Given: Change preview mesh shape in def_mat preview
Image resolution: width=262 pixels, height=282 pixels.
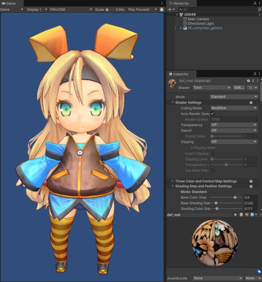Looking at the screenshot, I should 241,215.
